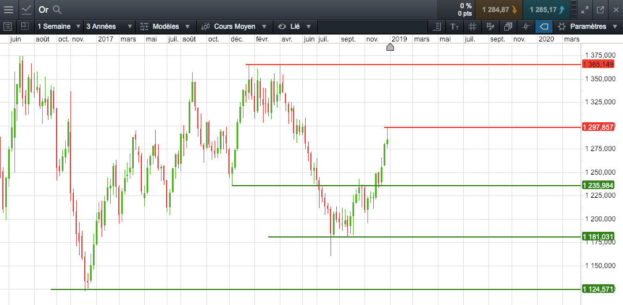Click the 1 200,000 price axis value

click(x=601, y=219)
